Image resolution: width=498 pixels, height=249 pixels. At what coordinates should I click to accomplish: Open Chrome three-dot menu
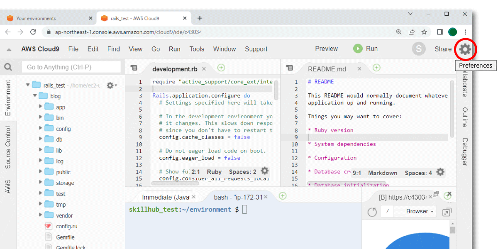[x=466, y=32]
